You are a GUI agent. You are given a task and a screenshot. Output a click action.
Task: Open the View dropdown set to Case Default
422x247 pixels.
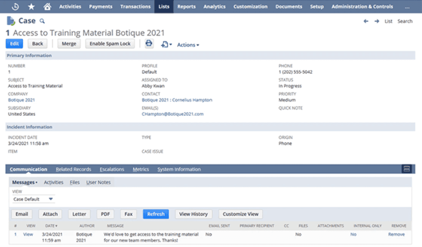click(33, 199)
